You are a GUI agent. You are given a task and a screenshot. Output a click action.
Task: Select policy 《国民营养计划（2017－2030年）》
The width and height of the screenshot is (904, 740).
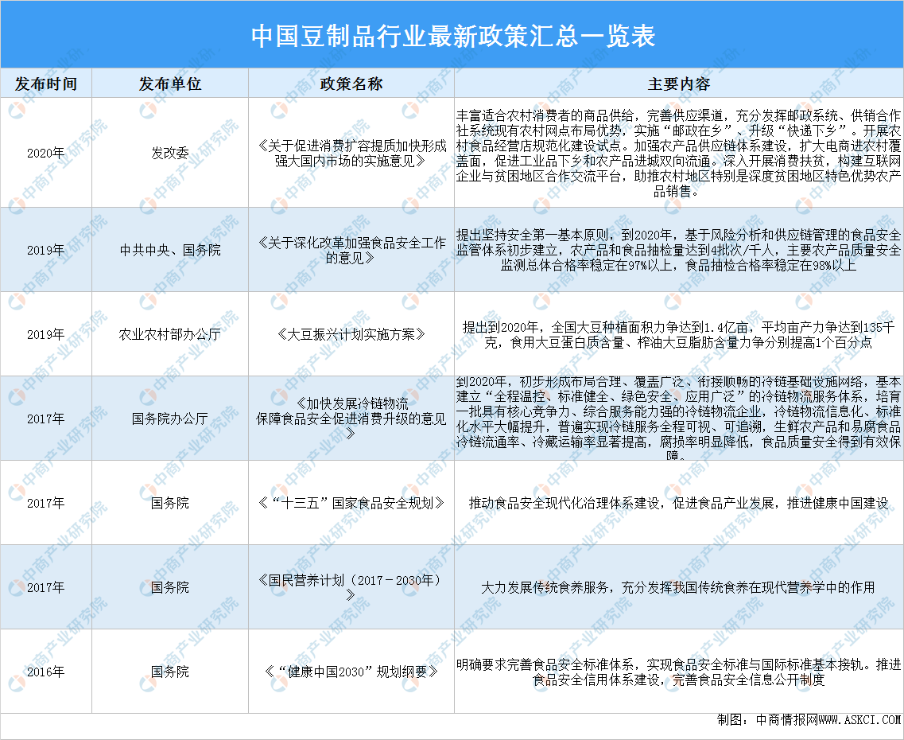click(351, 586)
